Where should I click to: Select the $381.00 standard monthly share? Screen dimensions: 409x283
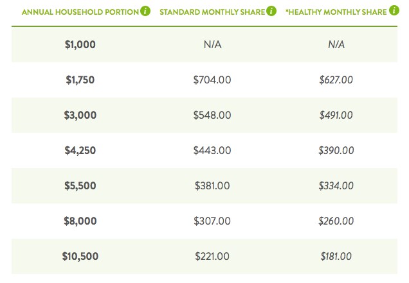click(212, 185)
